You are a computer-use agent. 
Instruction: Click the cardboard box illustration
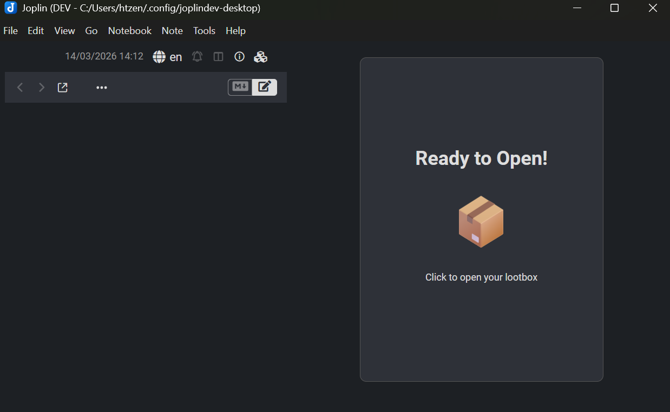point(481,222)
